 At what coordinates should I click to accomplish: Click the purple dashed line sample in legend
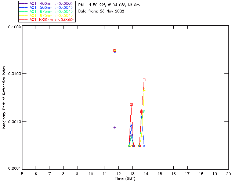(x=23, y=3)
